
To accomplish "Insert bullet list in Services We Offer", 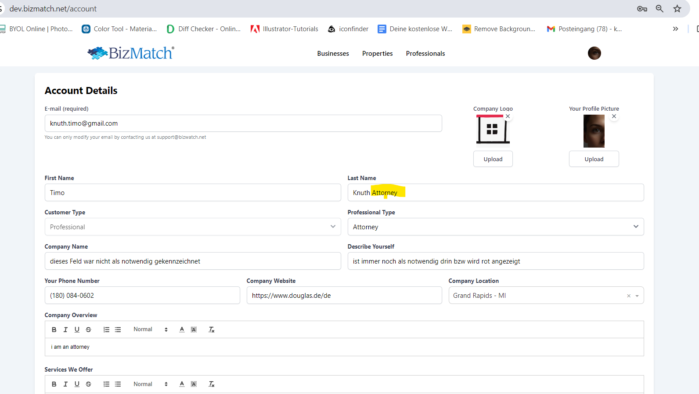I will 118,384.
